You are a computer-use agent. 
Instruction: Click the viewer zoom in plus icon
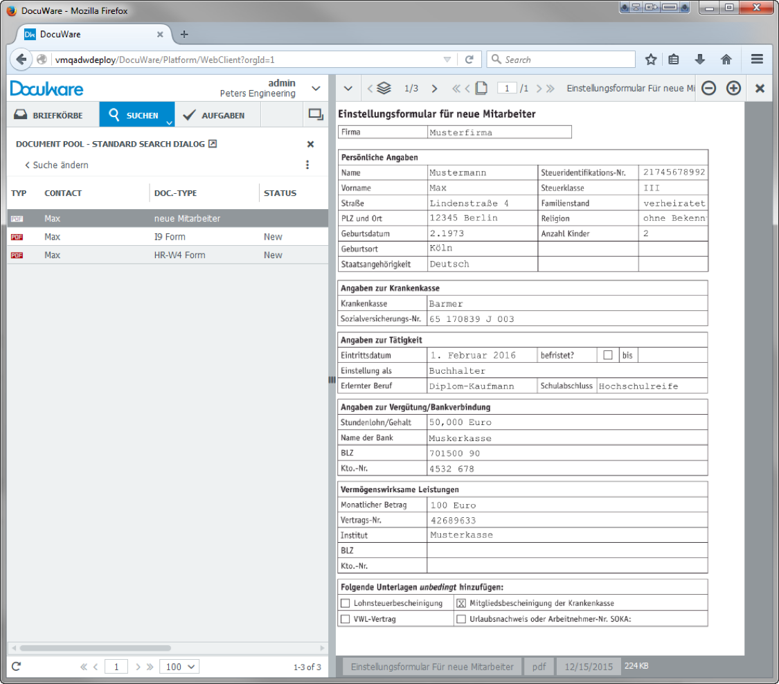click(733, 89)
